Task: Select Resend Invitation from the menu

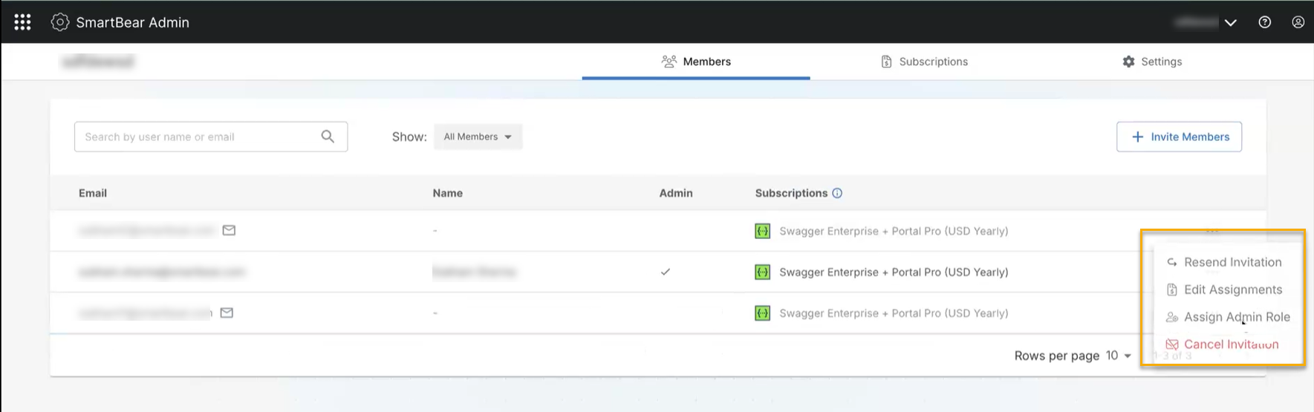Action: pos(1224,262)
